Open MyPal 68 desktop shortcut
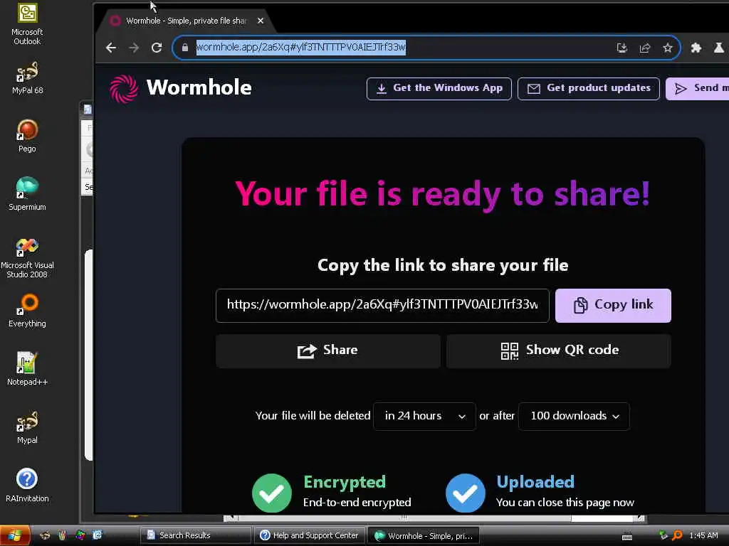This screenshot has width=729, height=546. pyautogui.click(x=27, y=78)
